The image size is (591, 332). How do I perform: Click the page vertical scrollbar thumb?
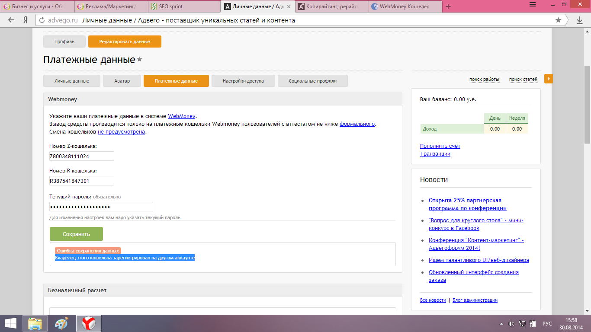pyautogui.click(x=587, y=105)
